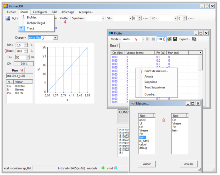Select m_adc0 in left Nom list
This screenshot has width=220, height=175.
(x=144, y=141)
